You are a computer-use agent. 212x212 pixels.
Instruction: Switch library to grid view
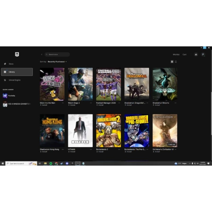172,62
